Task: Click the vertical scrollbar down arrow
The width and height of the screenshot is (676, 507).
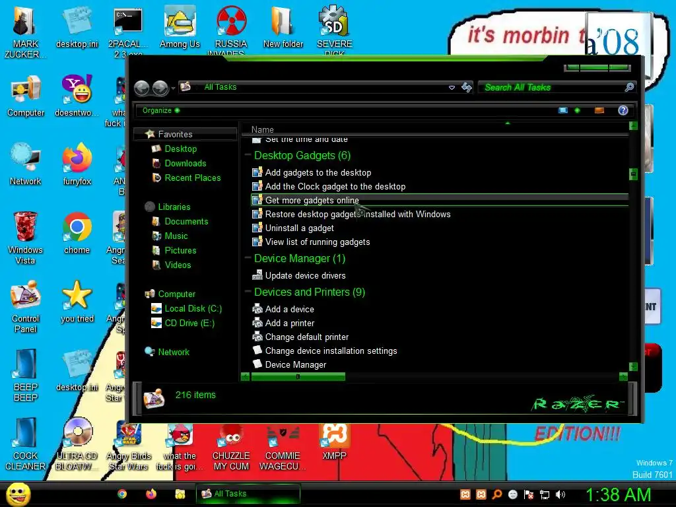Action: click(x=633, y=366)
